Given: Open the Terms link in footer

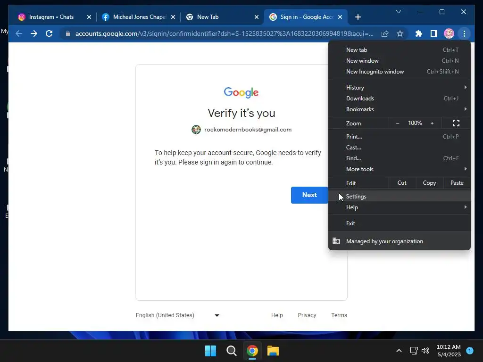Looking at the screenshot, I should pyautogui.click(x=339, y=315).
